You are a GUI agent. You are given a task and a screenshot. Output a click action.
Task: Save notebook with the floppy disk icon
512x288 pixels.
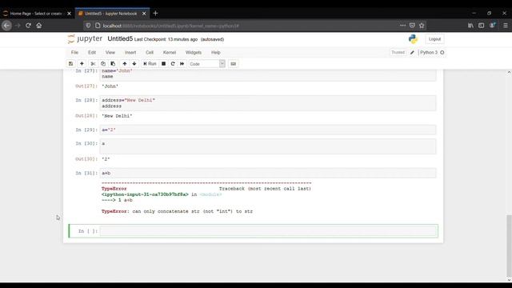(71, 64)
